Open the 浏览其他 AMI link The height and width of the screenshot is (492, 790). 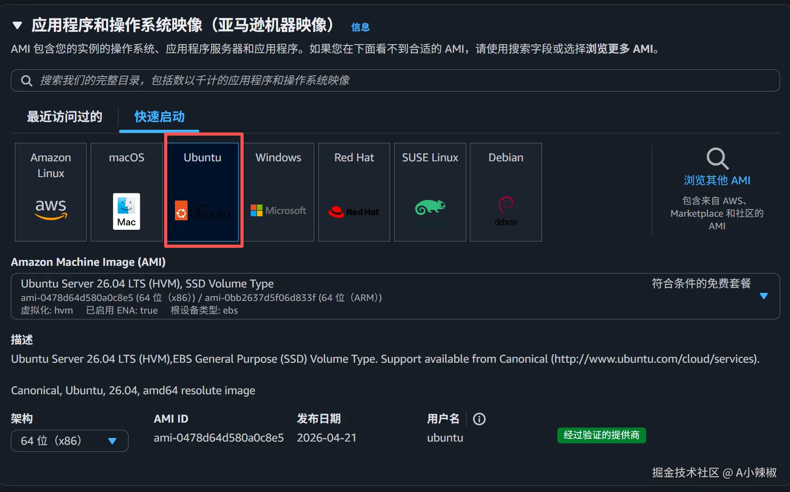[717, 180]
